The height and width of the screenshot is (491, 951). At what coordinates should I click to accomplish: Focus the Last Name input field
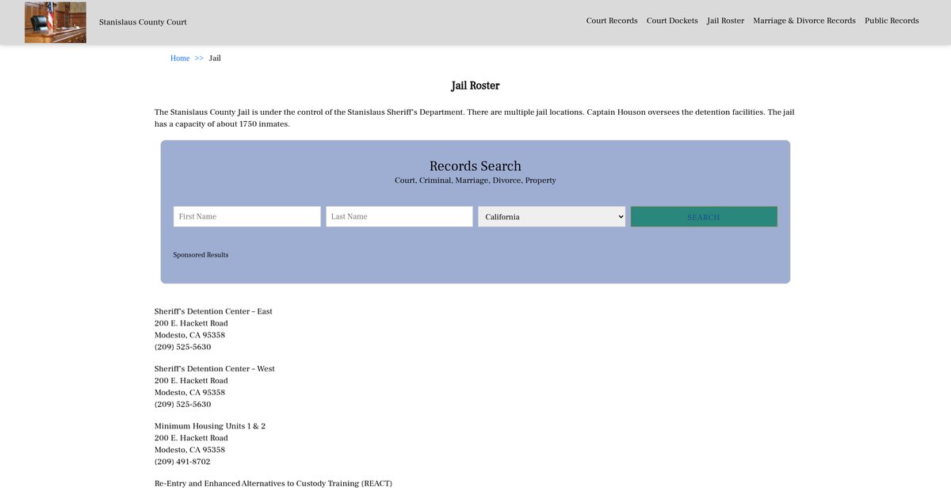pyautogui.click(x=399, y=217)
